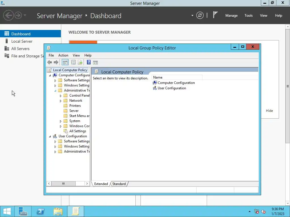The image size is (290, 217).
Task: Collapse Administrative Templates under Computer Configuration
Action: click(x=55, y=91)
